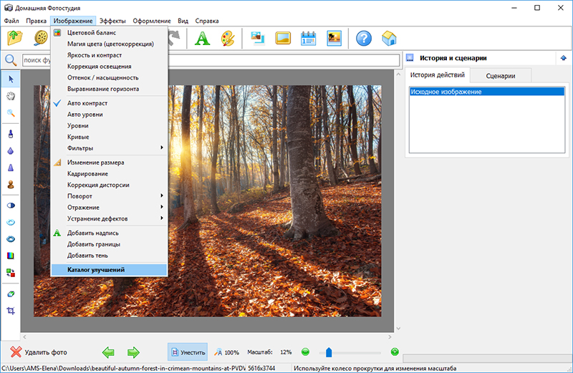Screen dimensions: 573x373
Task: Switch to the Сценарии tab
Action: point(501,75)
